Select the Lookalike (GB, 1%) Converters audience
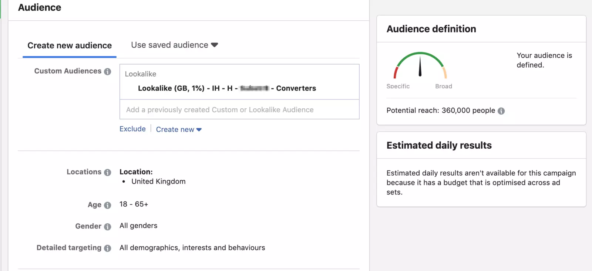The height and width of the screenshot is (271, 592). (x=227, y=88)
